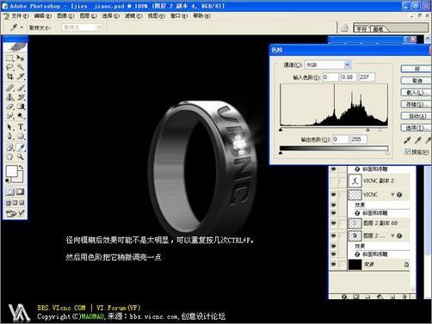Select the Move tool
Viewport: 432px width, 324px height.
coord(21,58)
